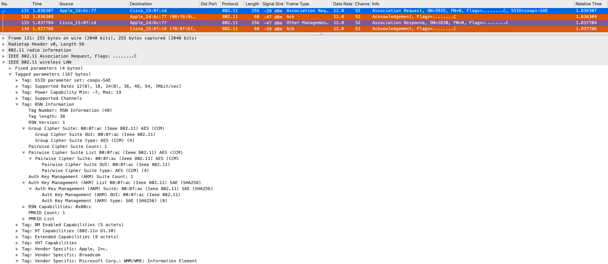
Task: Sort by the Protocol column header
Action: pos(230,4)
